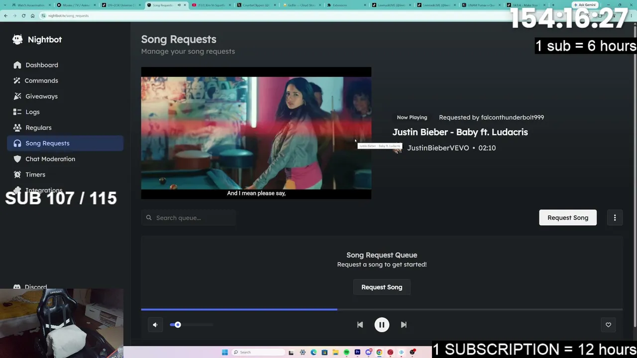Open Timers page

65,175
